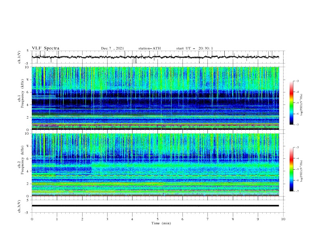Click the "ch.3(V)" axis label
Screen dimensions: 319x246
point(19,206)
